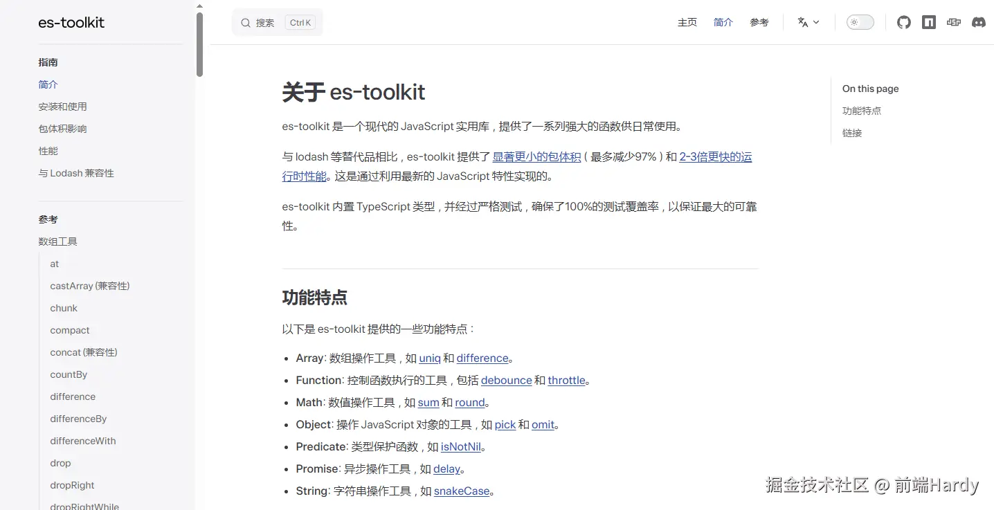Jump to 功能特点 in On this page
The height and width of the screenshot is (510, 994).
tap(862, 111)
